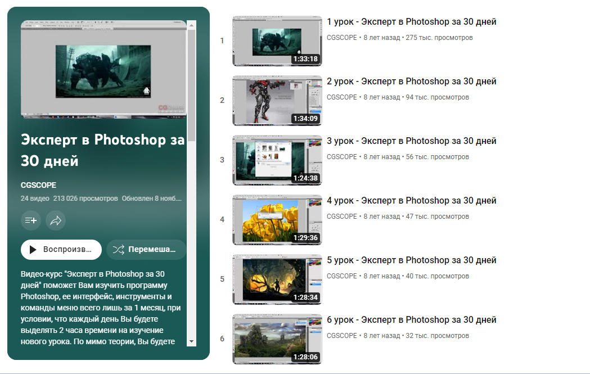
Task: Click CGSCOPE channel under lesson 6
Action: tap(341, 336)
